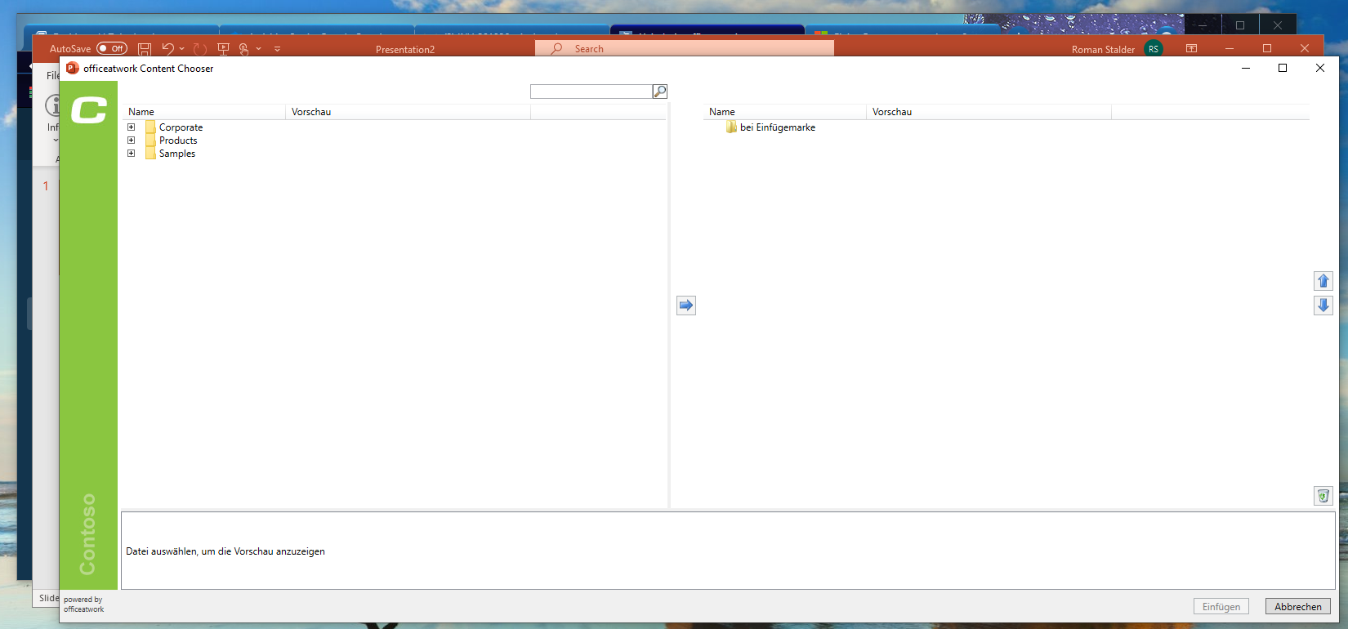Screen dimensions: 1348x629
Task: Click the right pane Vorschau column header
Action: click(989, 112)
